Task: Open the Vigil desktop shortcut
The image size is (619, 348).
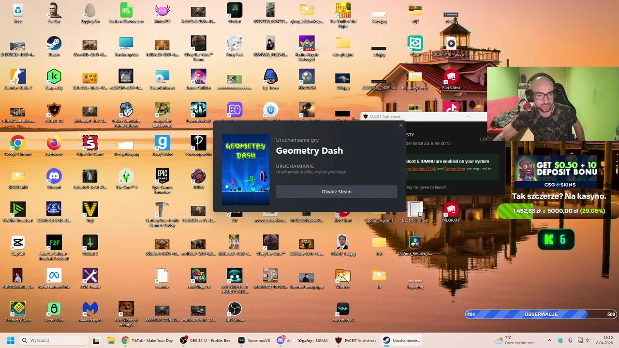Action: pyautogui.click(x=90, y=212)
